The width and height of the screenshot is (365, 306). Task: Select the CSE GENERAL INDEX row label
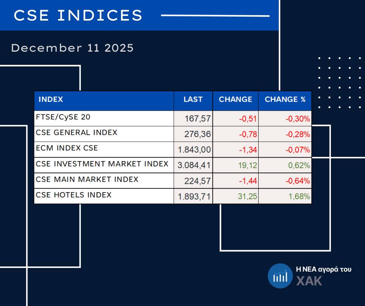(76, 132)
